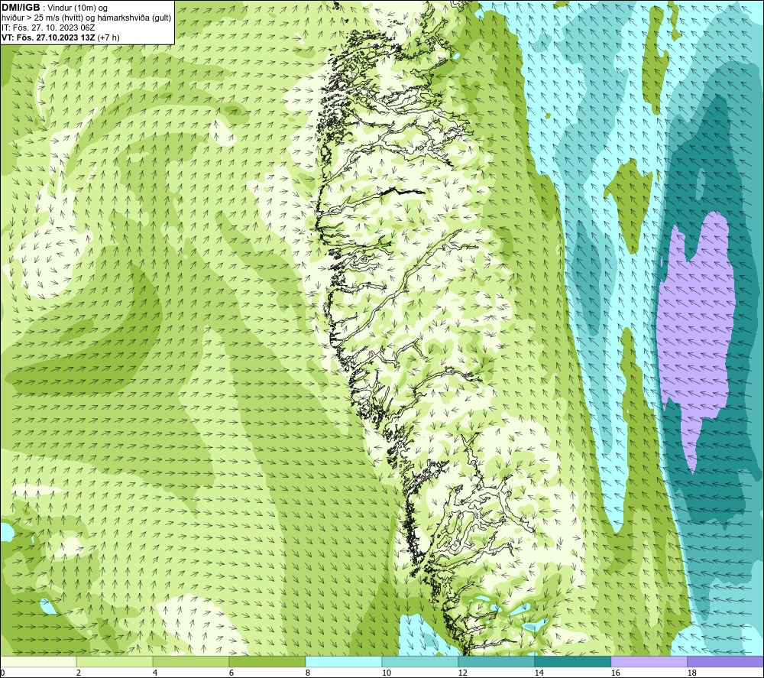Click scale label '14'
The width and height of the screenshot is (764, 678).
pos(539,673)
